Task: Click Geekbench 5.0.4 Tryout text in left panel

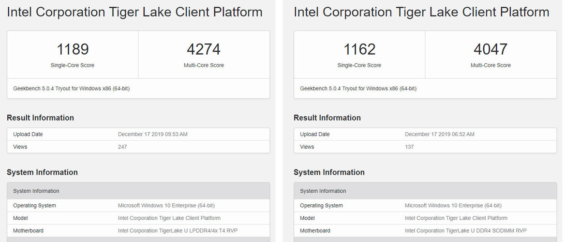Action: tap(71, 88)
